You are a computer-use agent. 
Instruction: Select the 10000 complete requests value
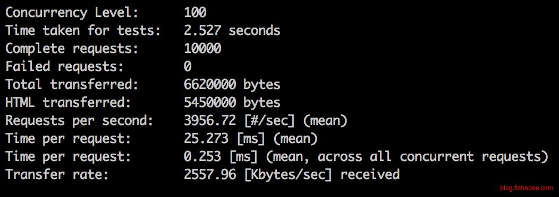[202, 49]
